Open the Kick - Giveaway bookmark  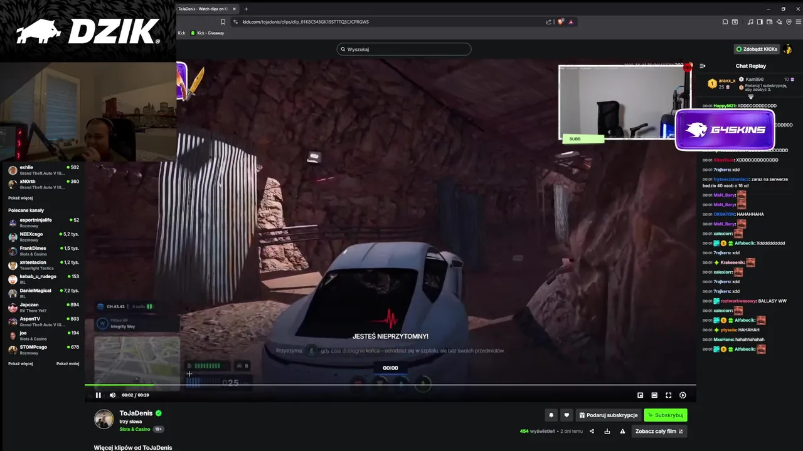[x=208, y=33]
